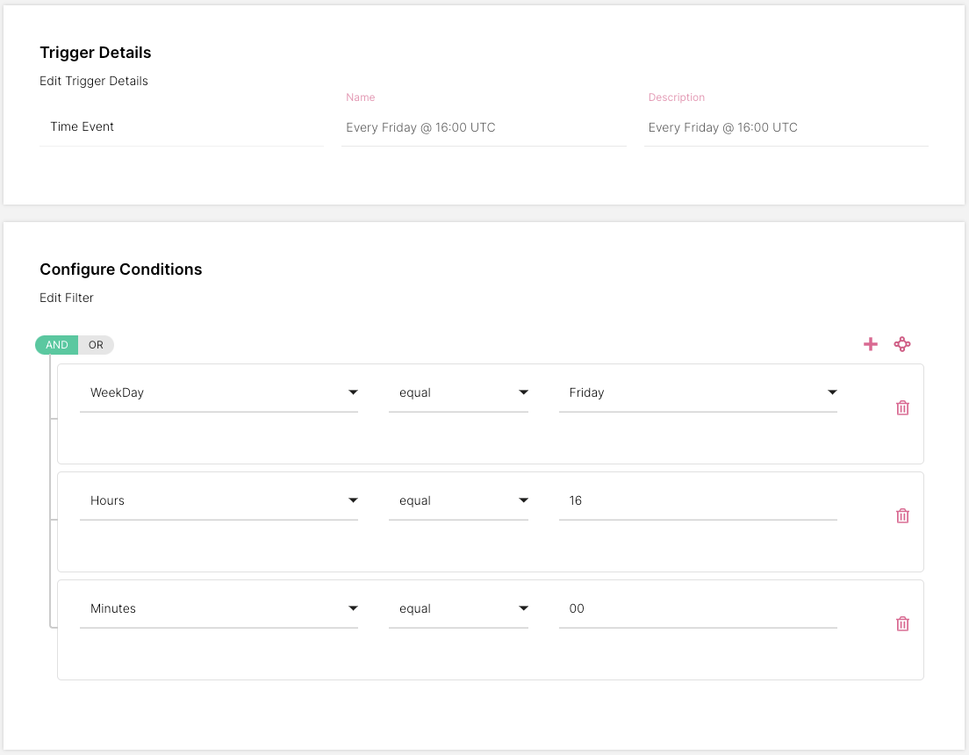Delete the Hours condition row
The height and width of the screenshot is (755, 969).
tap(902, 515)
